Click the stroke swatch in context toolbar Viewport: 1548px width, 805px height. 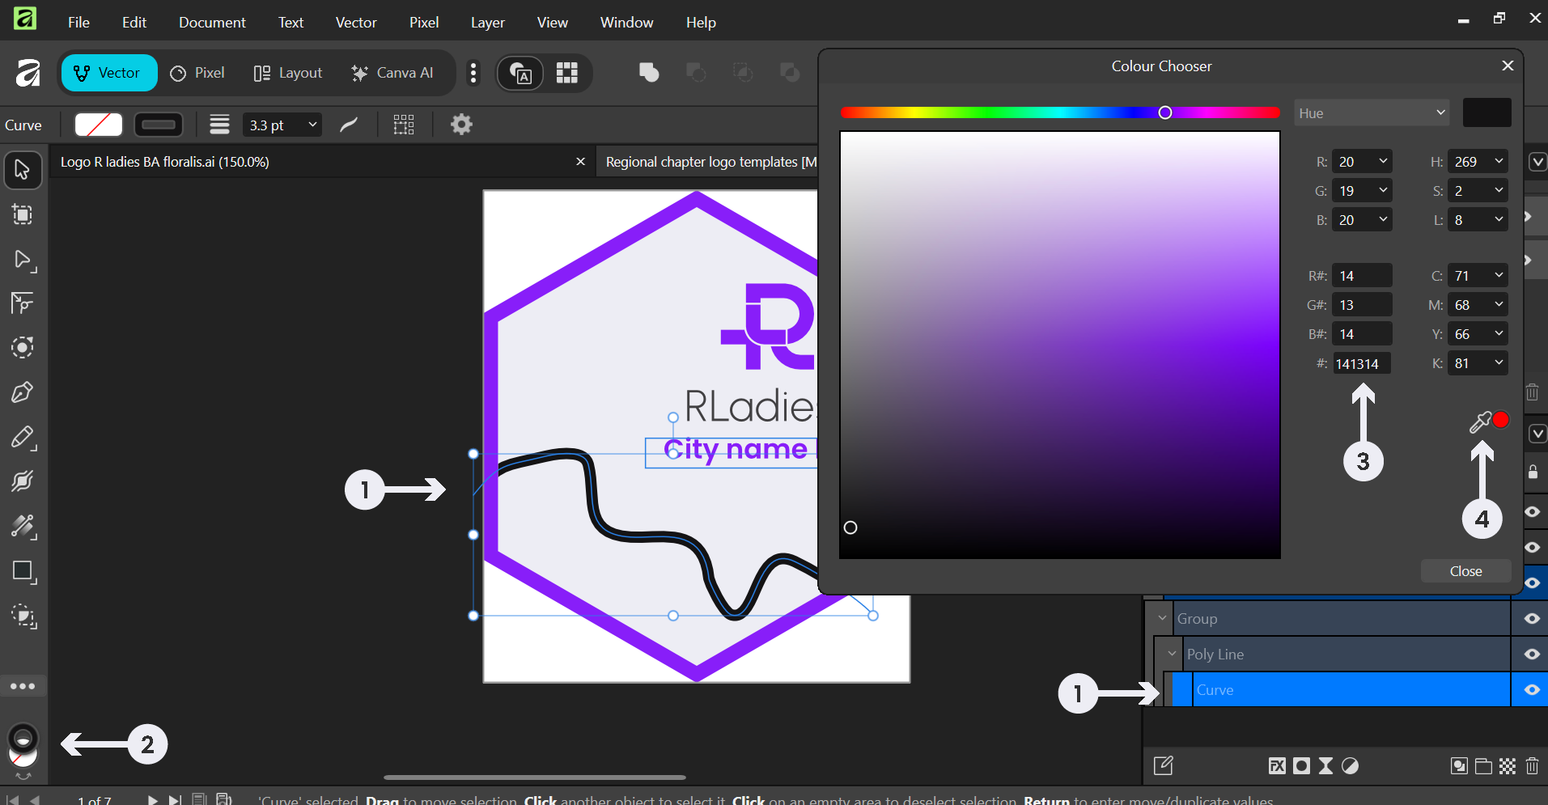coord(159,125)
